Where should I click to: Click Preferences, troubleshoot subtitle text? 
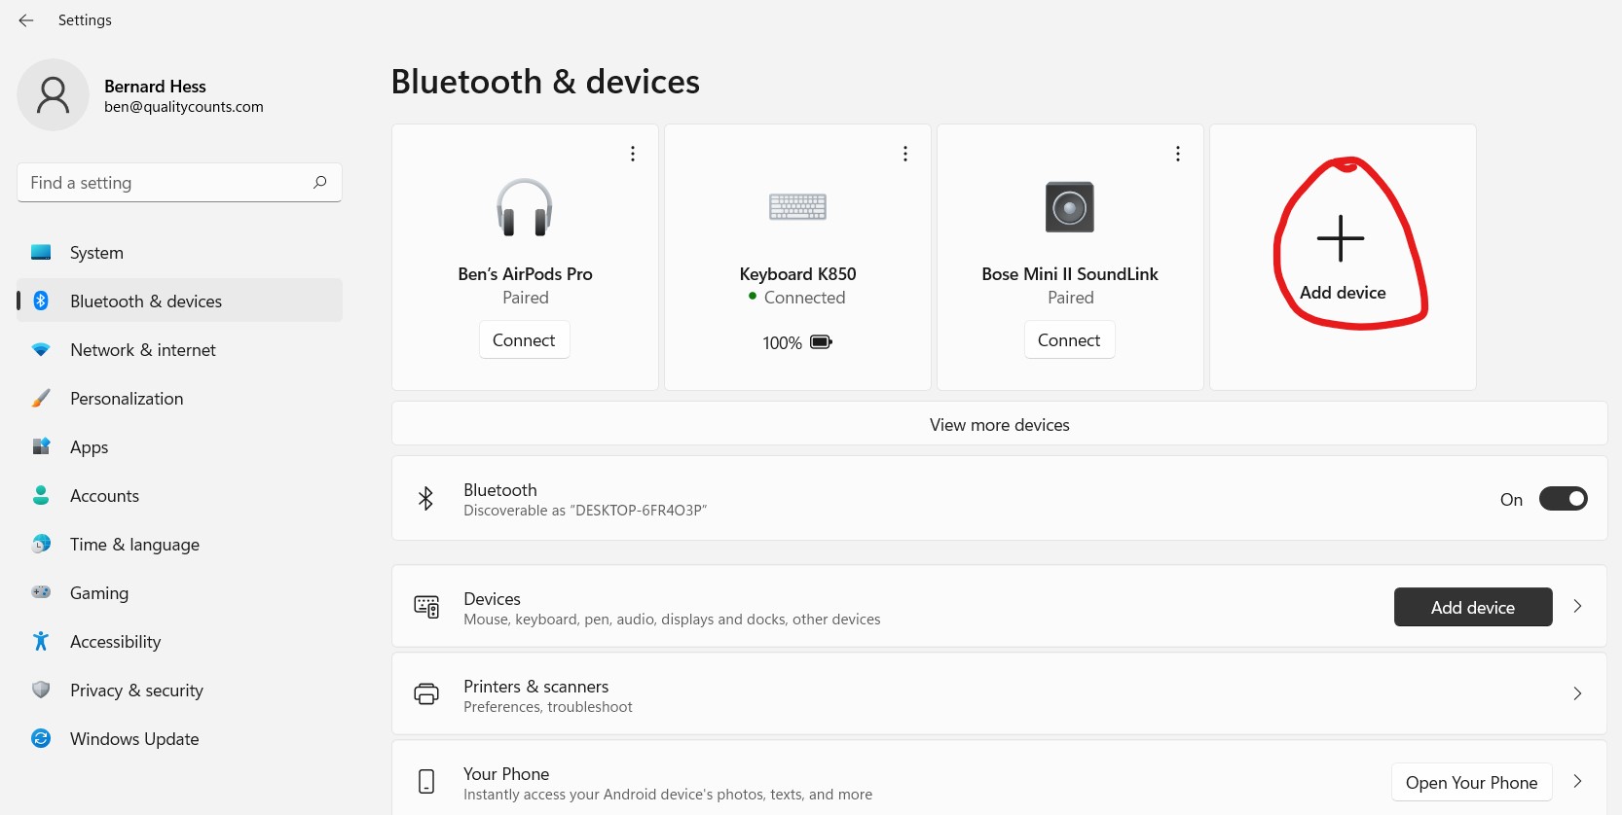tap(548, 707)
